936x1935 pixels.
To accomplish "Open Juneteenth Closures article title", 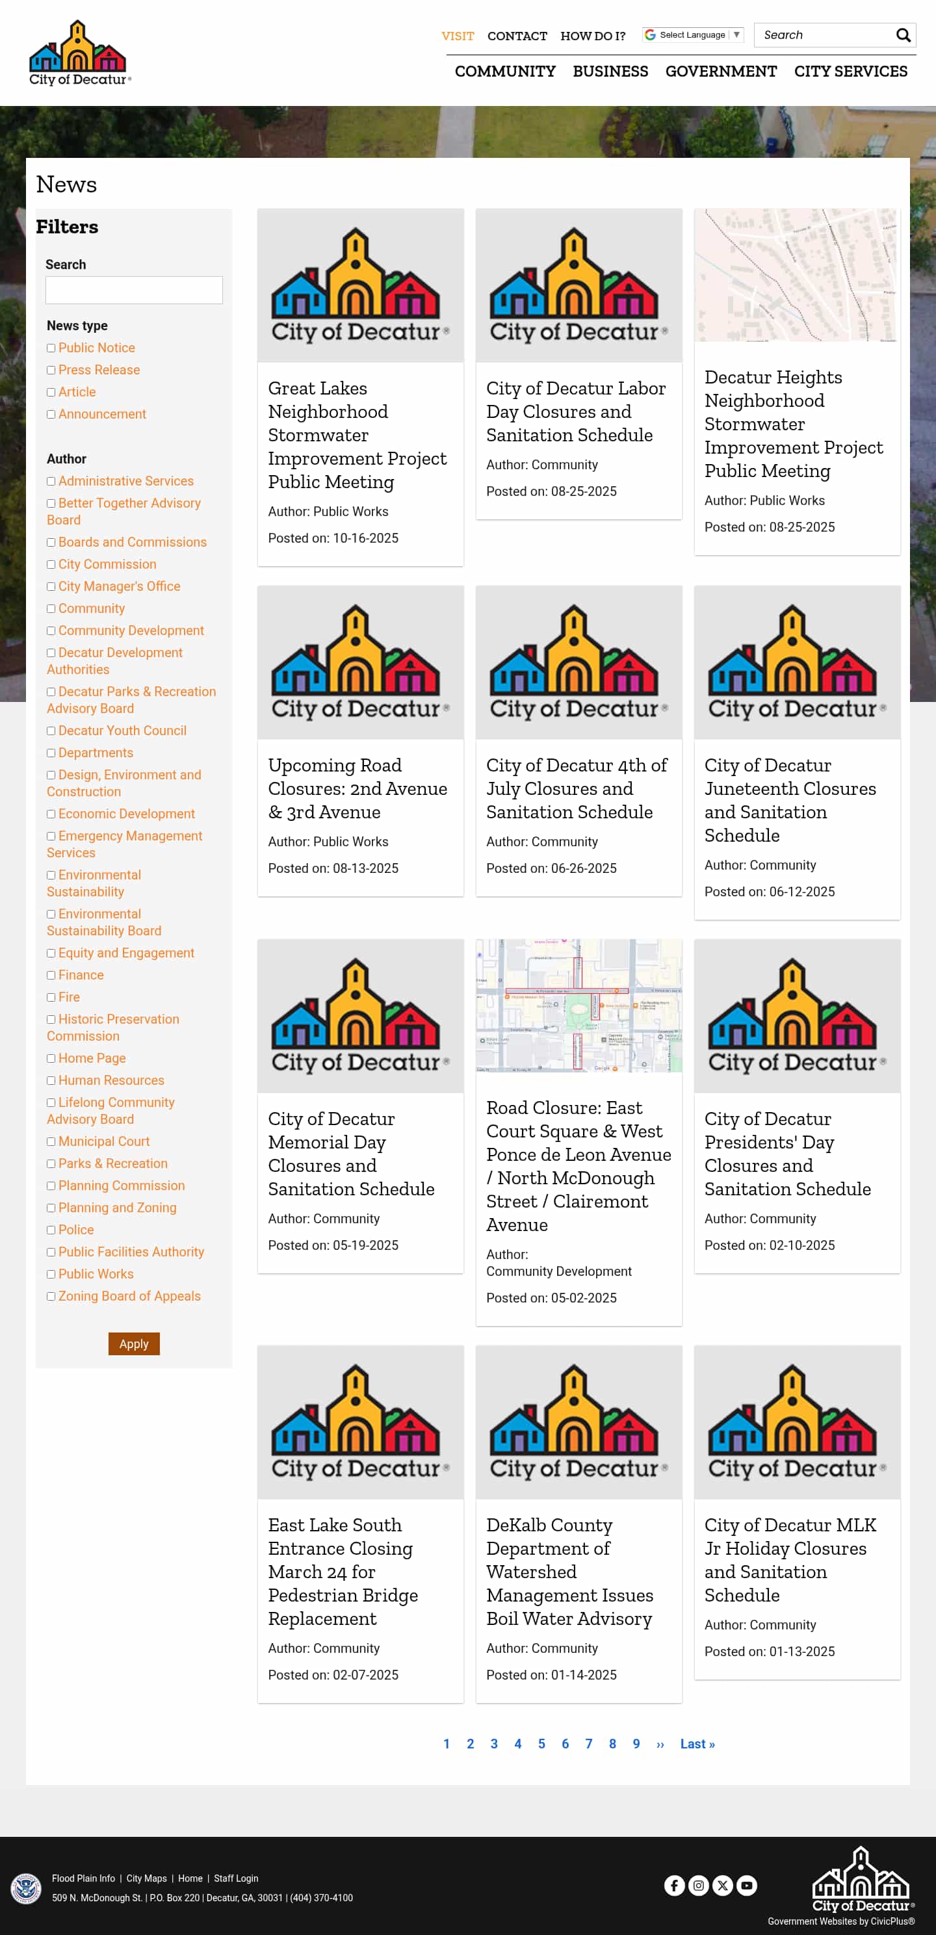I will coord(790,800).
